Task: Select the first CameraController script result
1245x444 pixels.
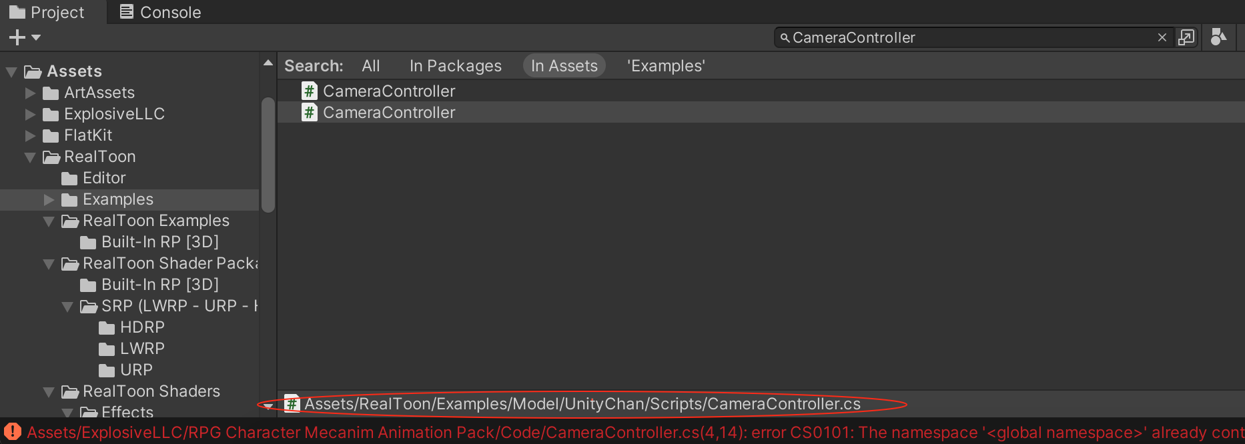Action: (388, 91)
